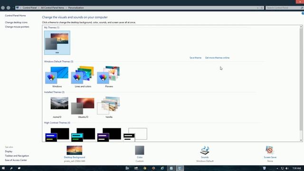Open Ease of Access Center link
The width and height of the screenshot is (304, 171).
[x=16, y=160]
